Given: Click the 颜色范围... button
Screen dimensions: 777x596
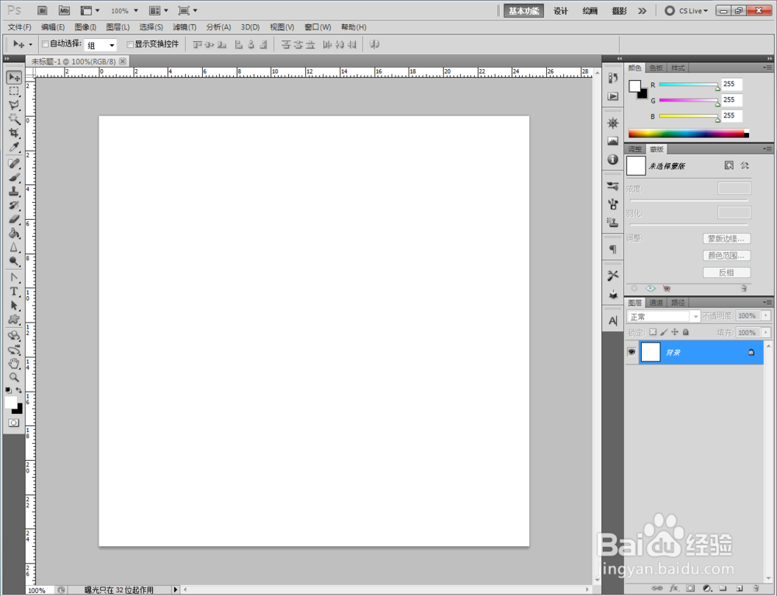Looking at the screenshot, I should tap(726, 256).
